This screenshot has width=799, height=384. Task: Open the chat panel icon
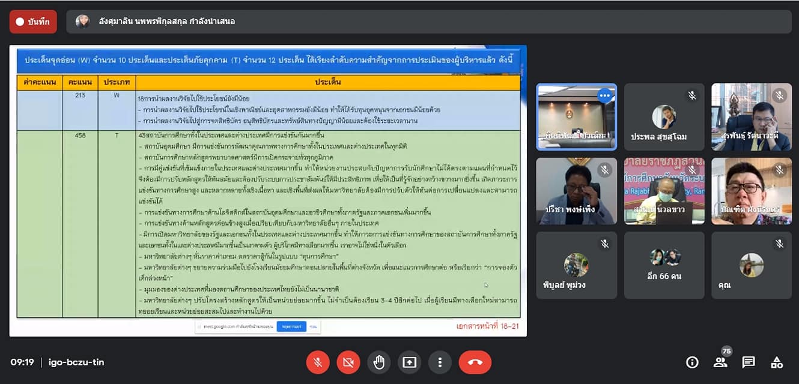pos(749,362)
